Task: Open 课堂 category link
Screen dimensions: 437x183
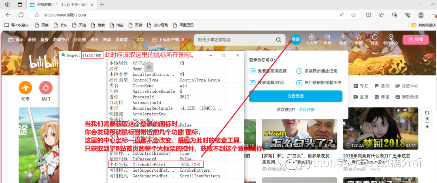Action: click(382, 97)
